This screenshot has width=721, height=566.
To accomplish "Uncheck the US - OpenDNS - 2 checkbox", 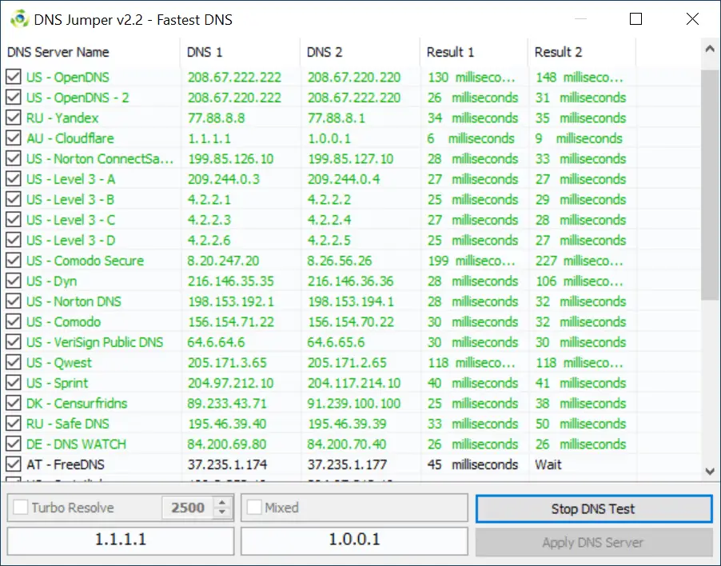I will coord(14,97).
